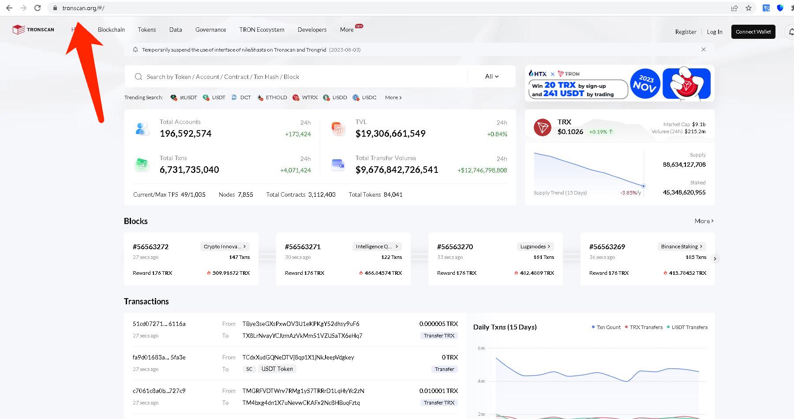Open More blocks list
Viewport: 794px width, 419px height.
704,221
